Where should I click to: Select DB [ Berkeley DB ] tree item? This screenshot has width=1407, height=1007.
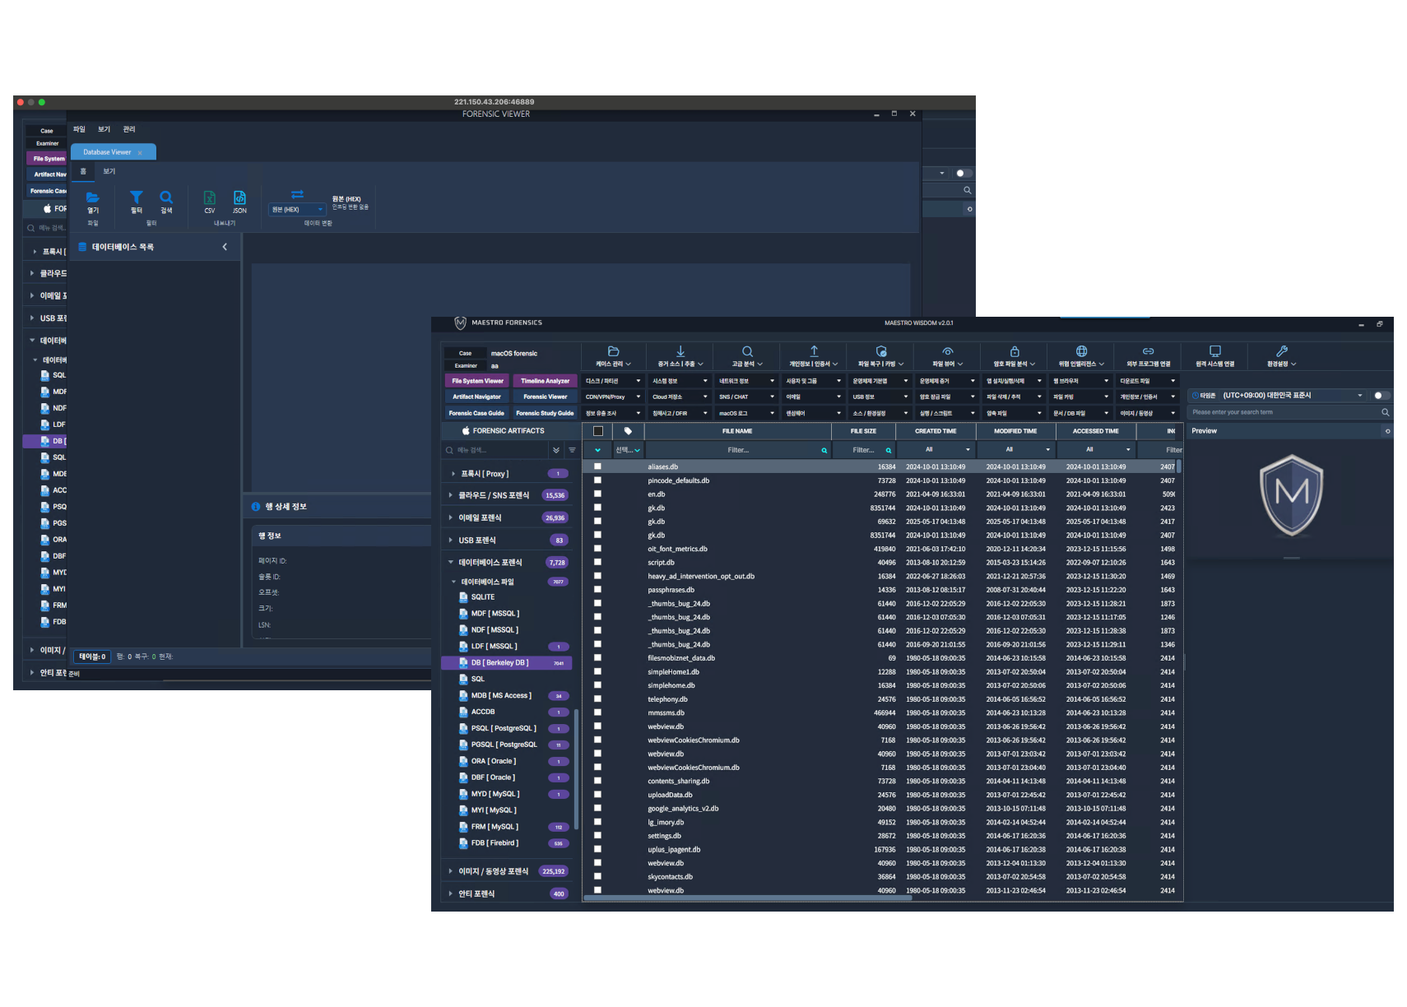(506, 662)
